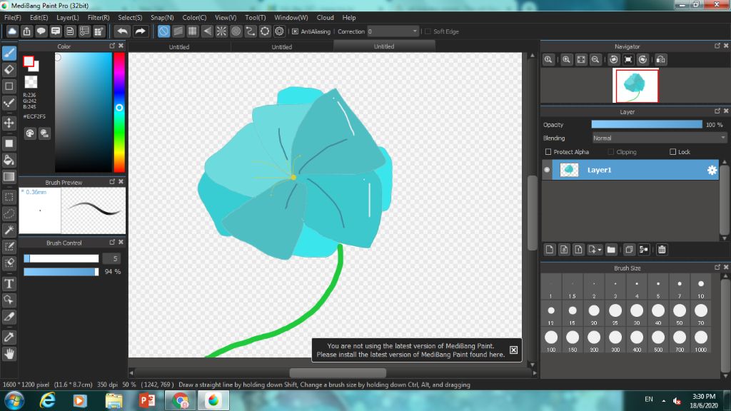
Task: Delete the layer with trash icon
Action: coord(662,250)
